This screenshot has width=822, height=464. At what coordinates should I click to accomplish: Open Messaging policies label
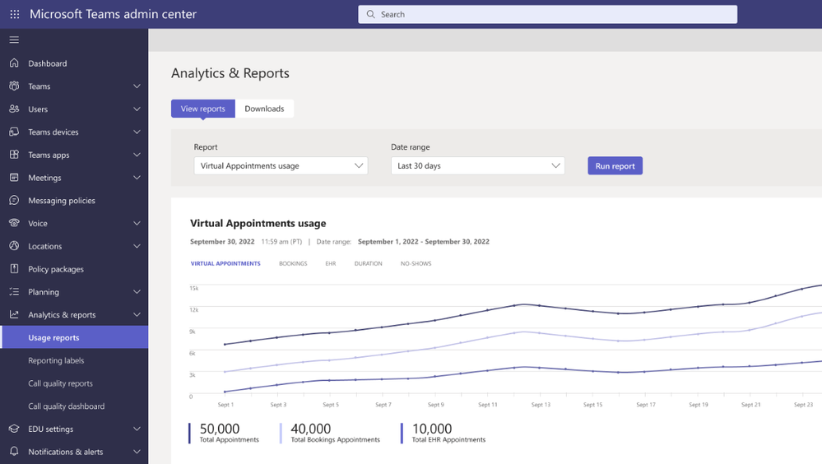pos(62,200)
